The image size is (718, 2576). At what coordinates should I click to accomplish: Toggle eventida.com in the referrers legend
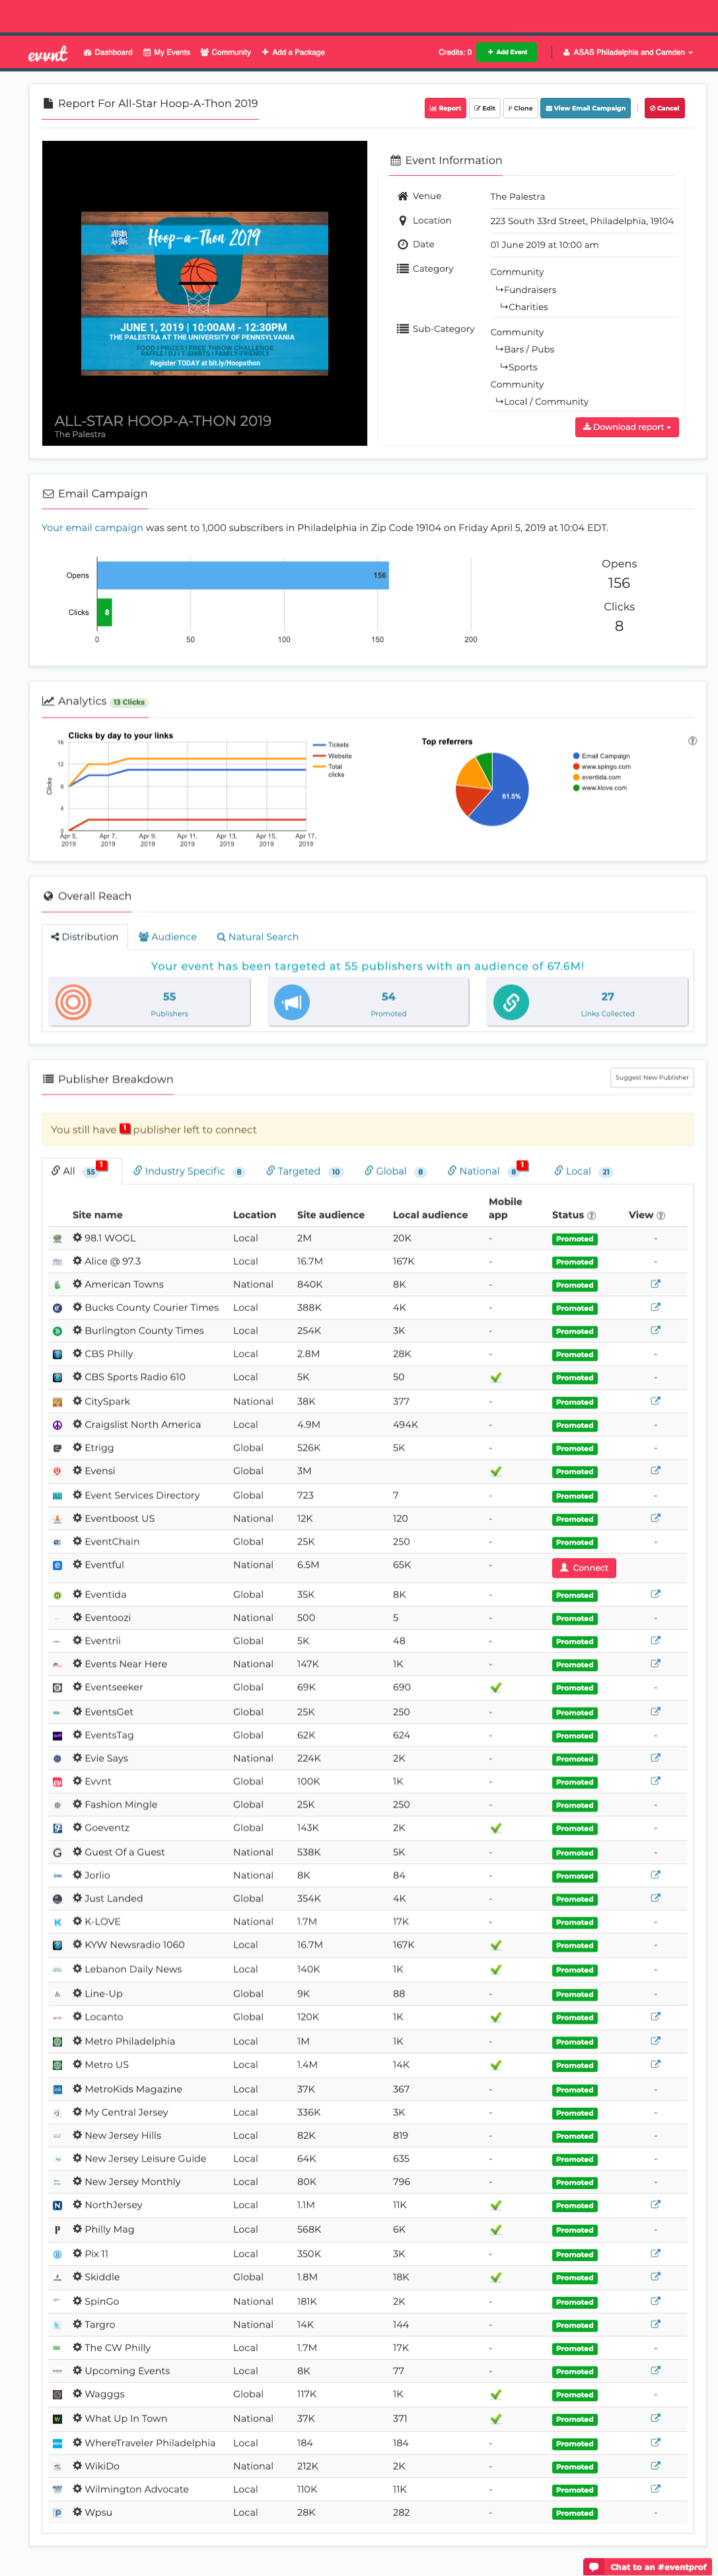click(597, 777)
